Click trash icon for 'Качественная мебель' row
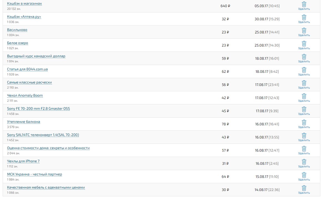 (304, 188)
